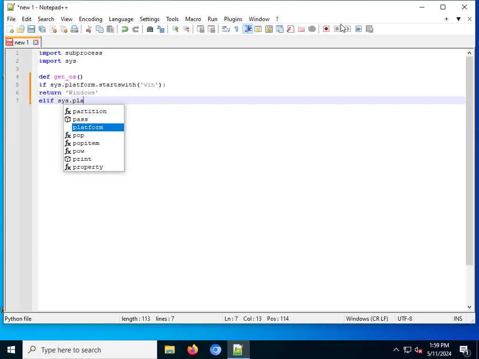Open the user defined language icon
The width and height of the screenshot is (479, 359).
click(258, 29)
